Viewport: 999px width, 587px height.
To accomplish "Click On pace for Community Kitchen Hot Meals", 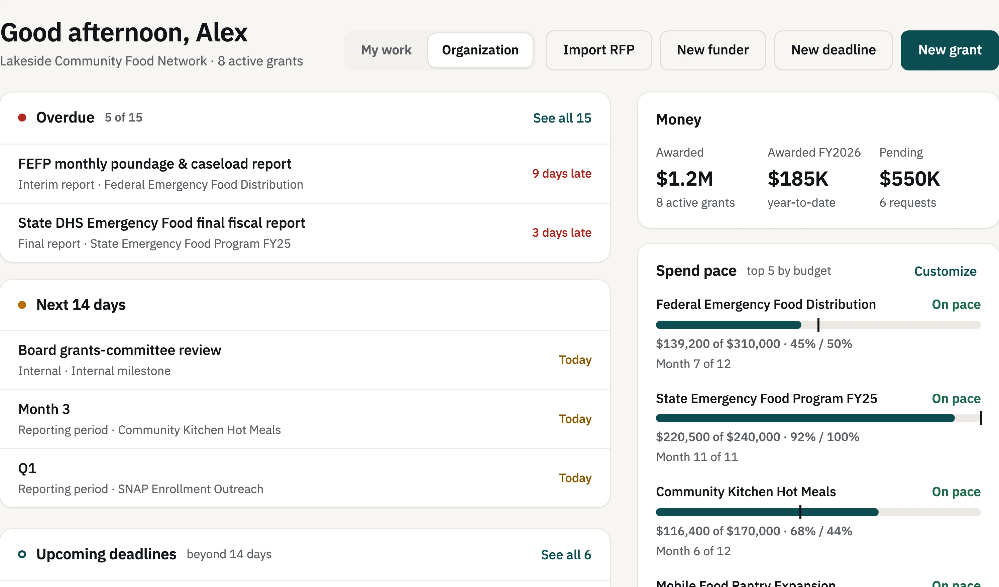I will click(x=956, y=492).
